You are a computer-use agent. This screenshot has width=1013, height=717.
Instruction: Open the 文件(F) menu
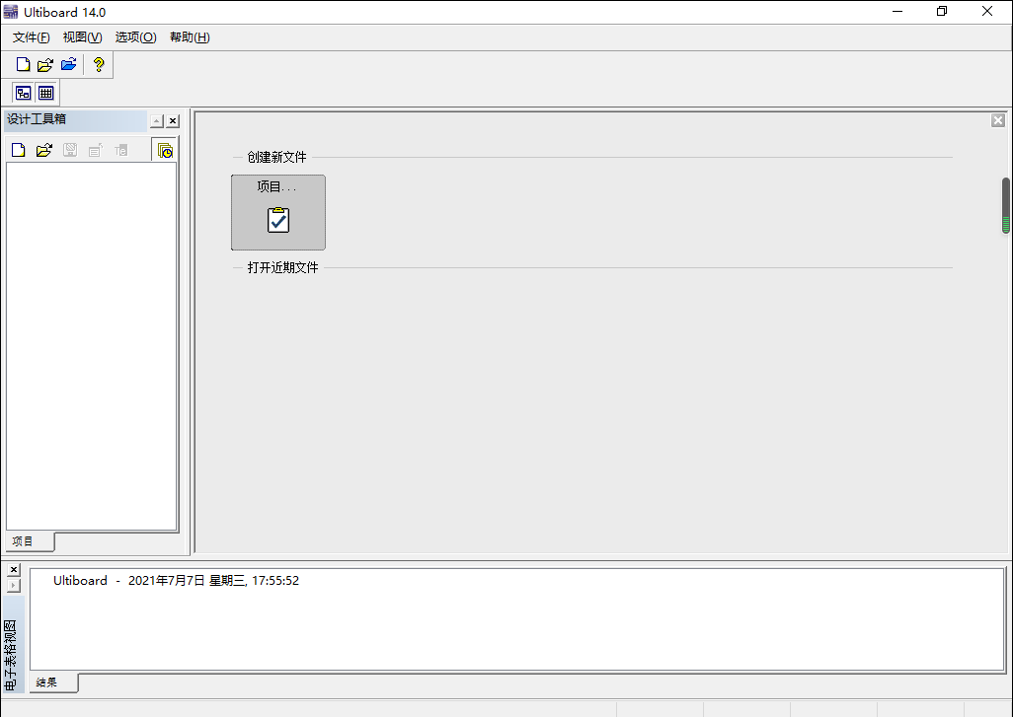(x=32, y=37)
